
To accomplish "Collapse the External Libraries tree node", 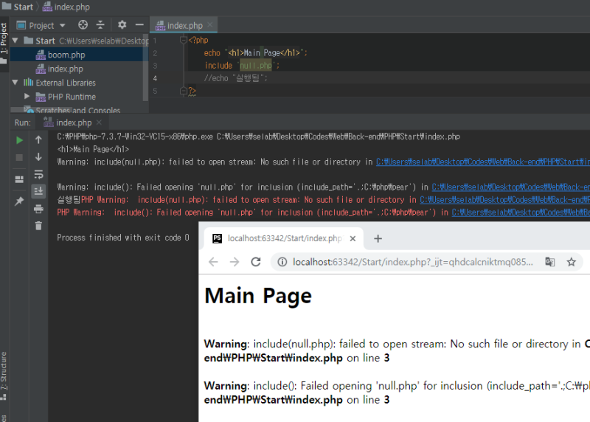I will point(17,83).
